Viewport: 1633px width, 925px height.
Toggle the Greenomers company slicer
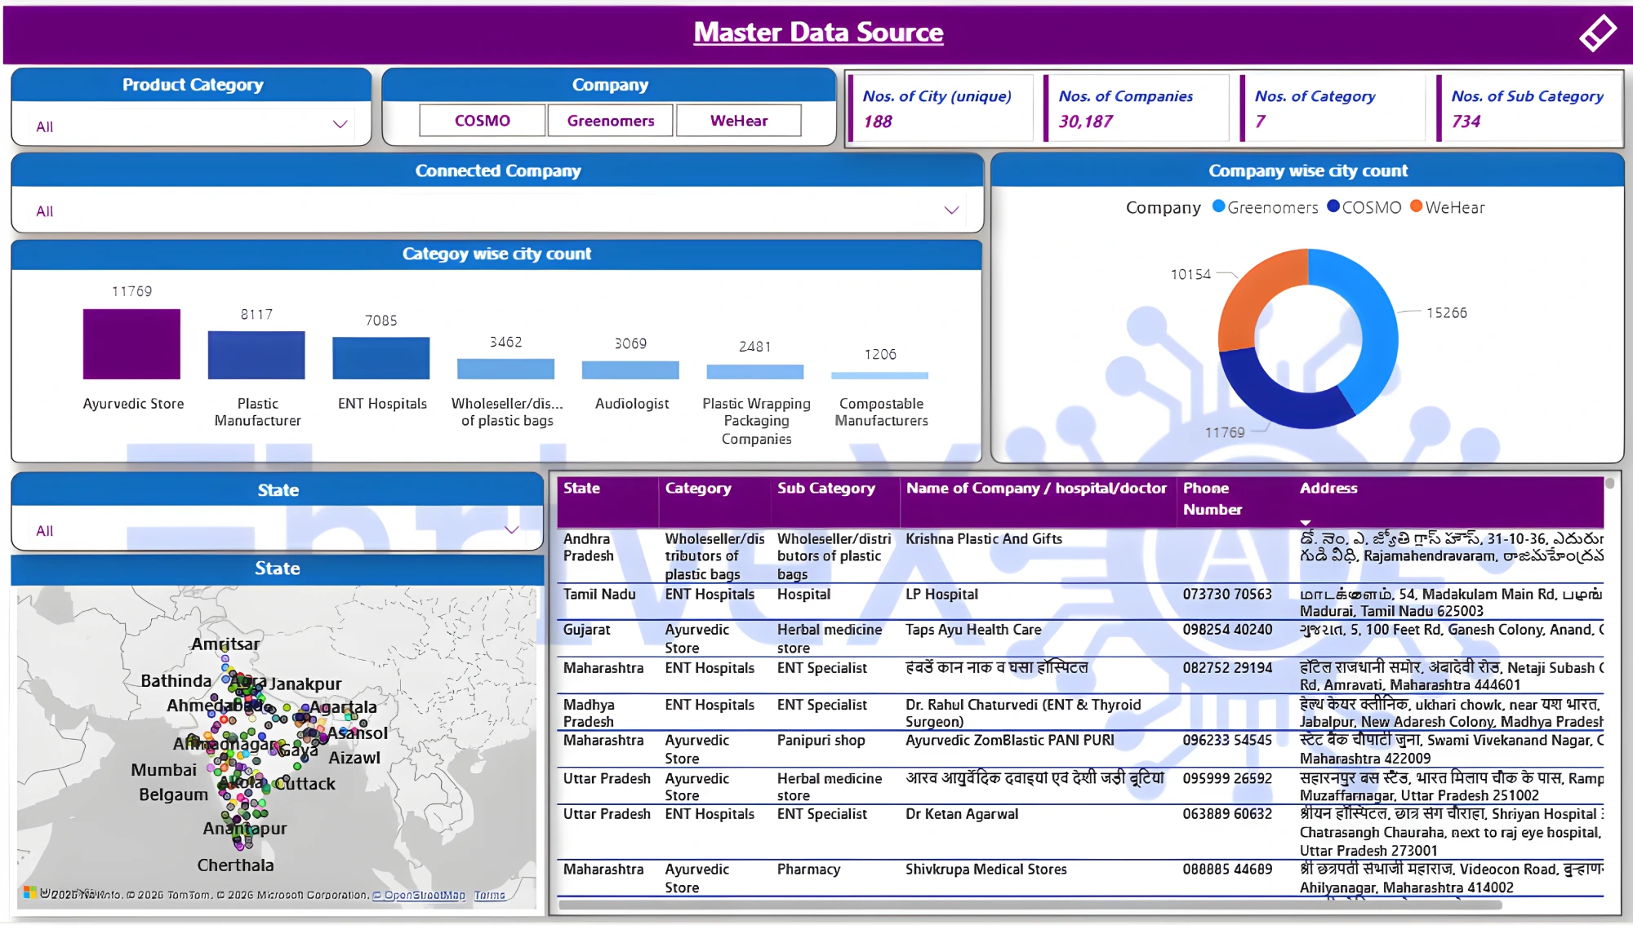(610, 121)
